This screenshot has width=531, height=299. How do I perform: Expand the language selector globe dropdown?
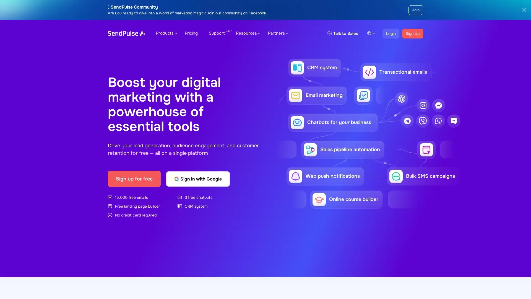(x=371, y=33)
